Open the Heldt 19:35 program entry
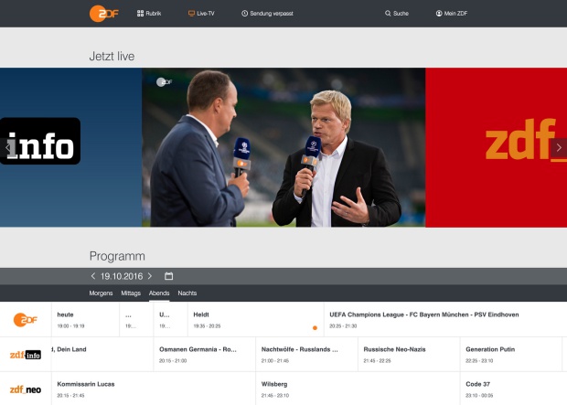This screenshot has height=405, width=567. [x=256, y=320]
